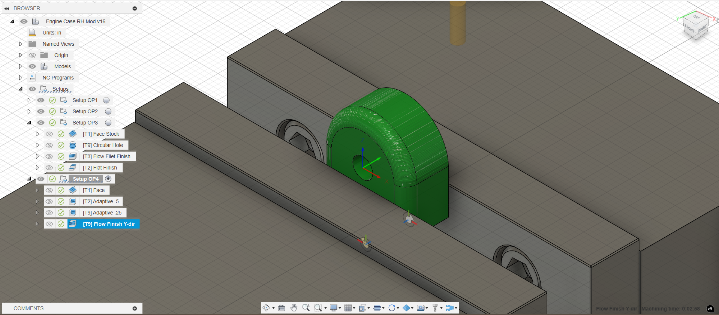The width and height of the screenshot is (719, 315).
Task: Click the active radio button of Setup OP4
Action: click(x=108, y=179)
